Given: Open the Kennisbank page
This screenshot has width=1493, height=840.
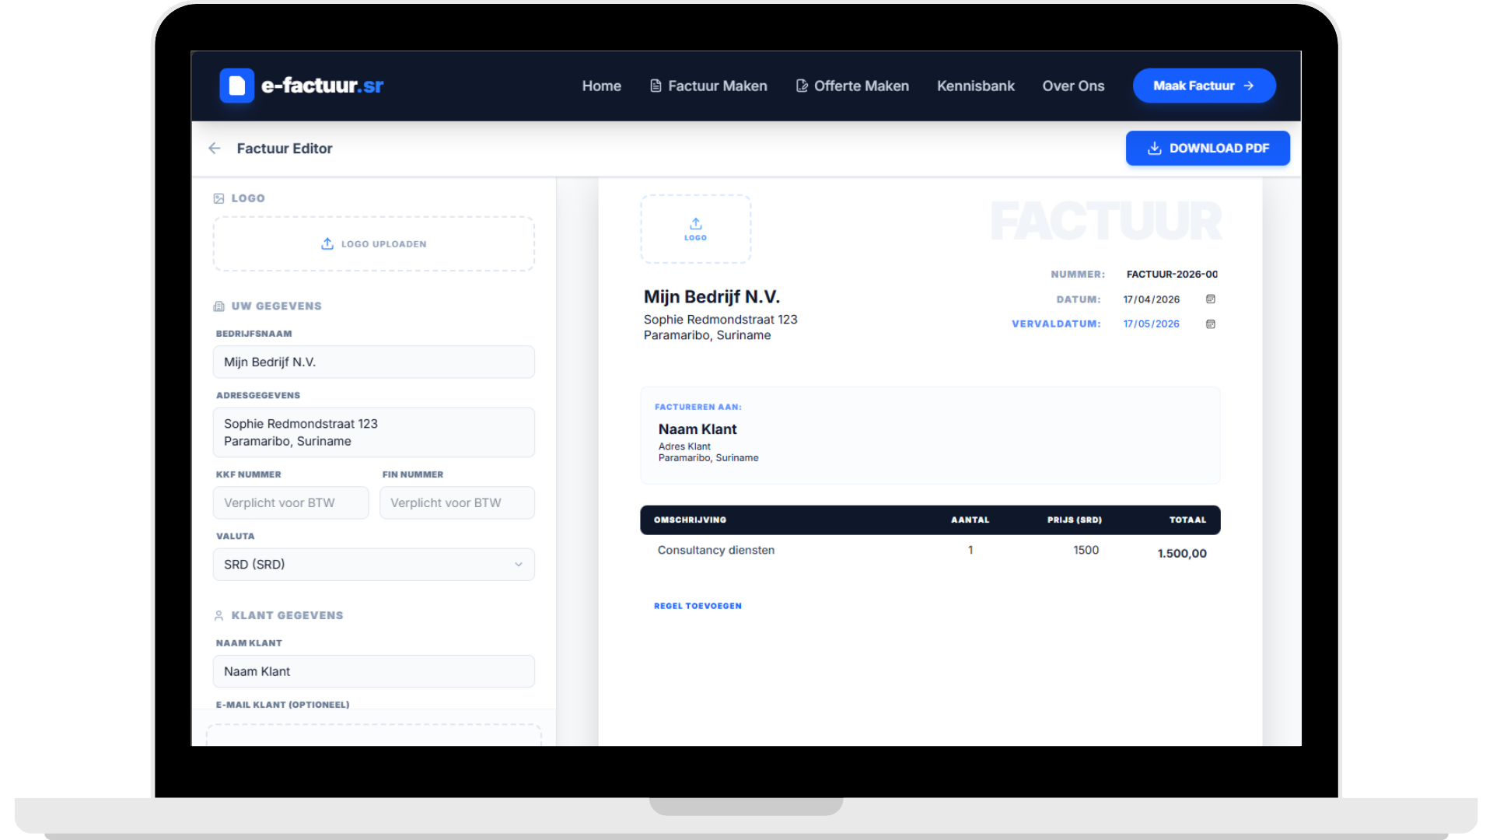Looking at the screenshot, I should [975, 86].
